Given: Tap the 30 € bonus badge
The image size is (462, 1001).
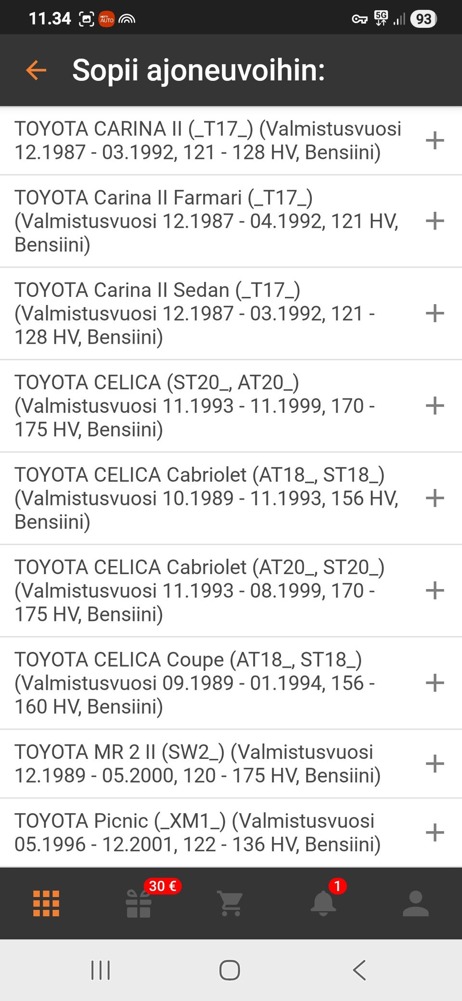Looking at the screenshot, I should 163,886.
